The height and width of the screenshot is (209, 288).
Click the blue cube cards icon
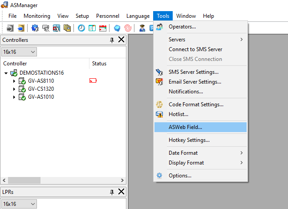117,28
